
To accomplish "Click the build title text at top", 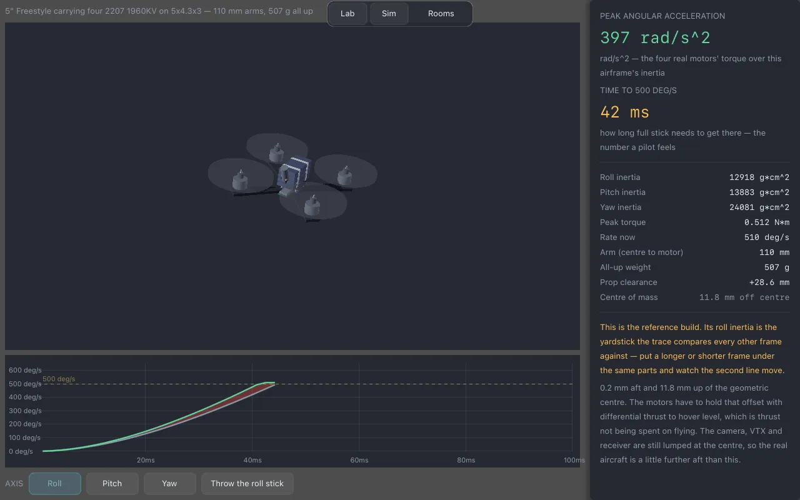I will 159,11.
